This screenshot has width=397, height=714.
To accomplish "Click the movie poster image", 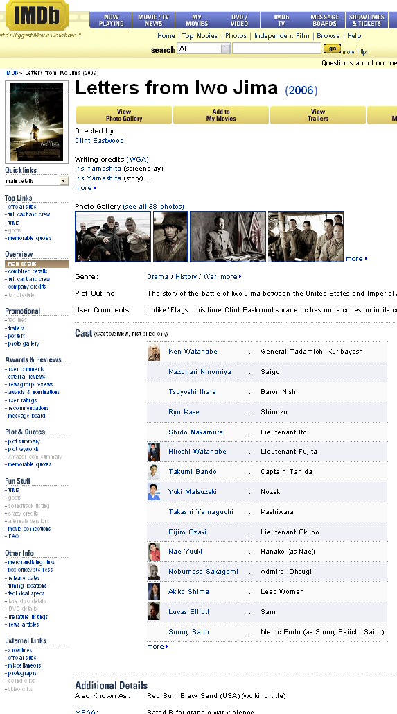I will [37, 122].
